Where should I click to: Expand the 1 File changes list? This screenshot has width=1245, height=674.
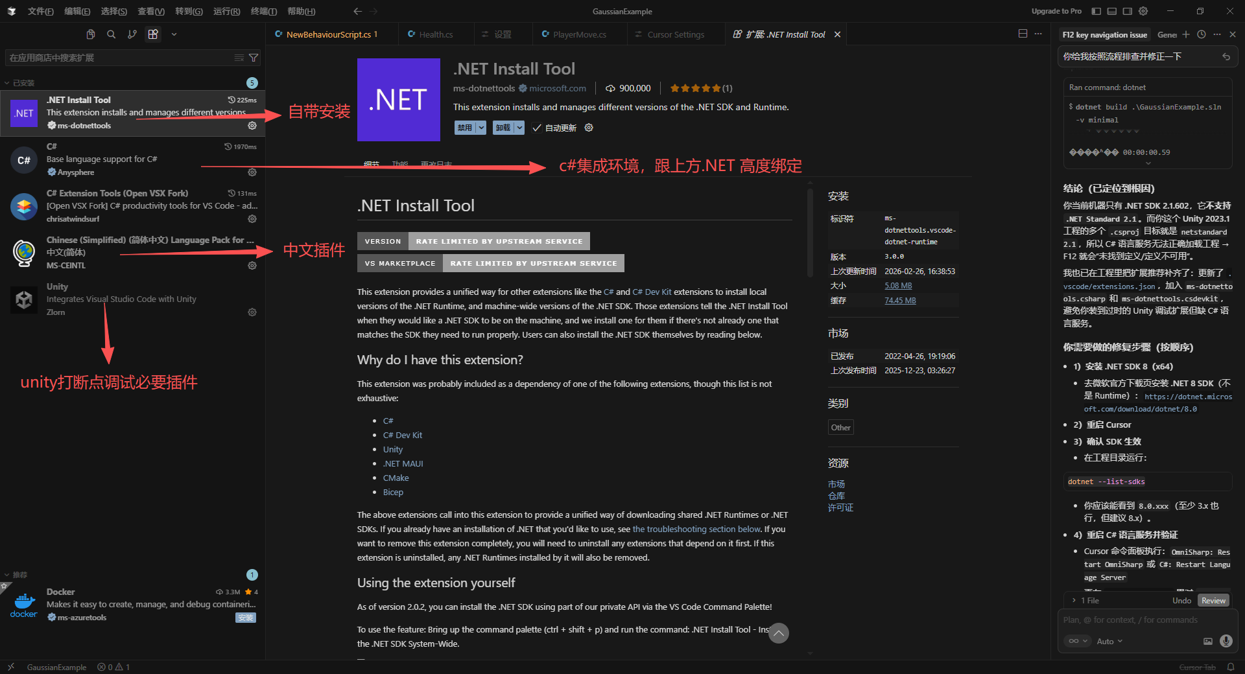pyautogui.click(x=1086, y=601)
